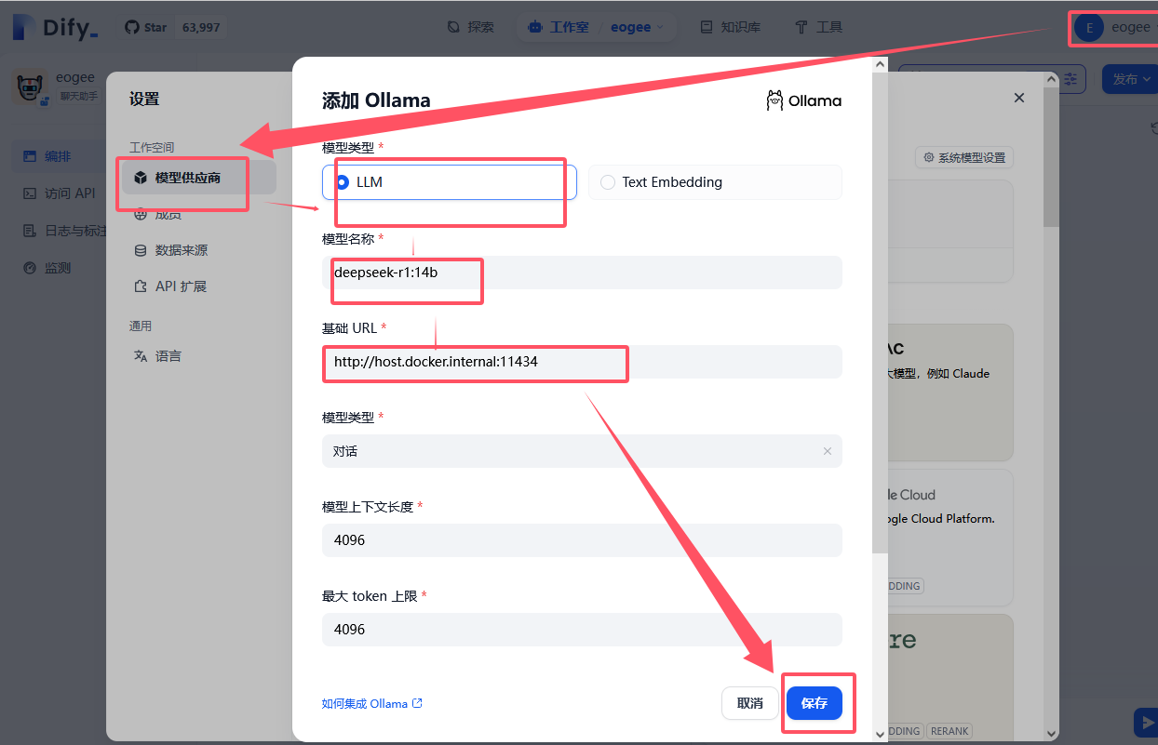Click the 保存 button
This screenshot has width=1158, height=745.
[x=815, y=703]
